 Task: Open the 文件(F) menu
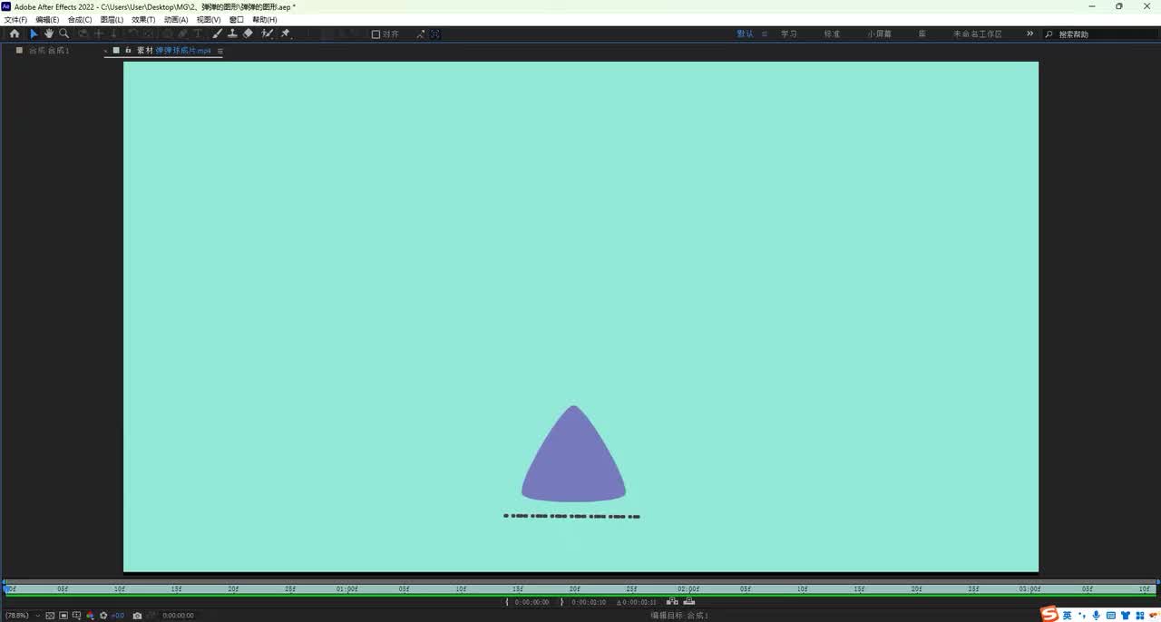click(15, 19)
